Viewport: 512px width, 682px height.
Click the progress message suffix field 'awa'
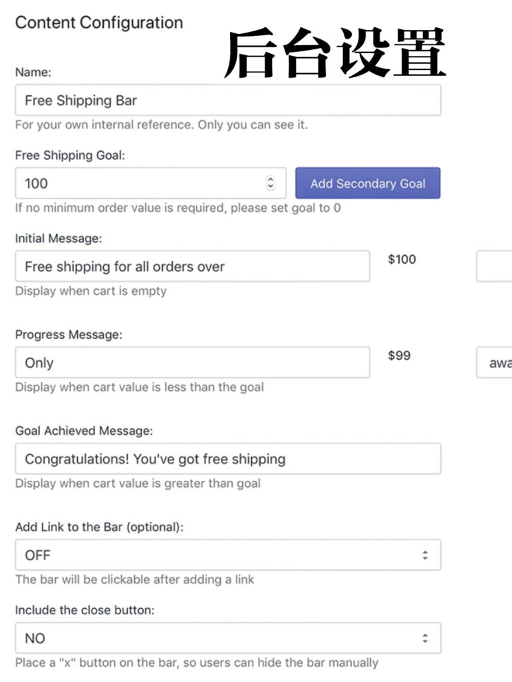[x=494, y=362]
